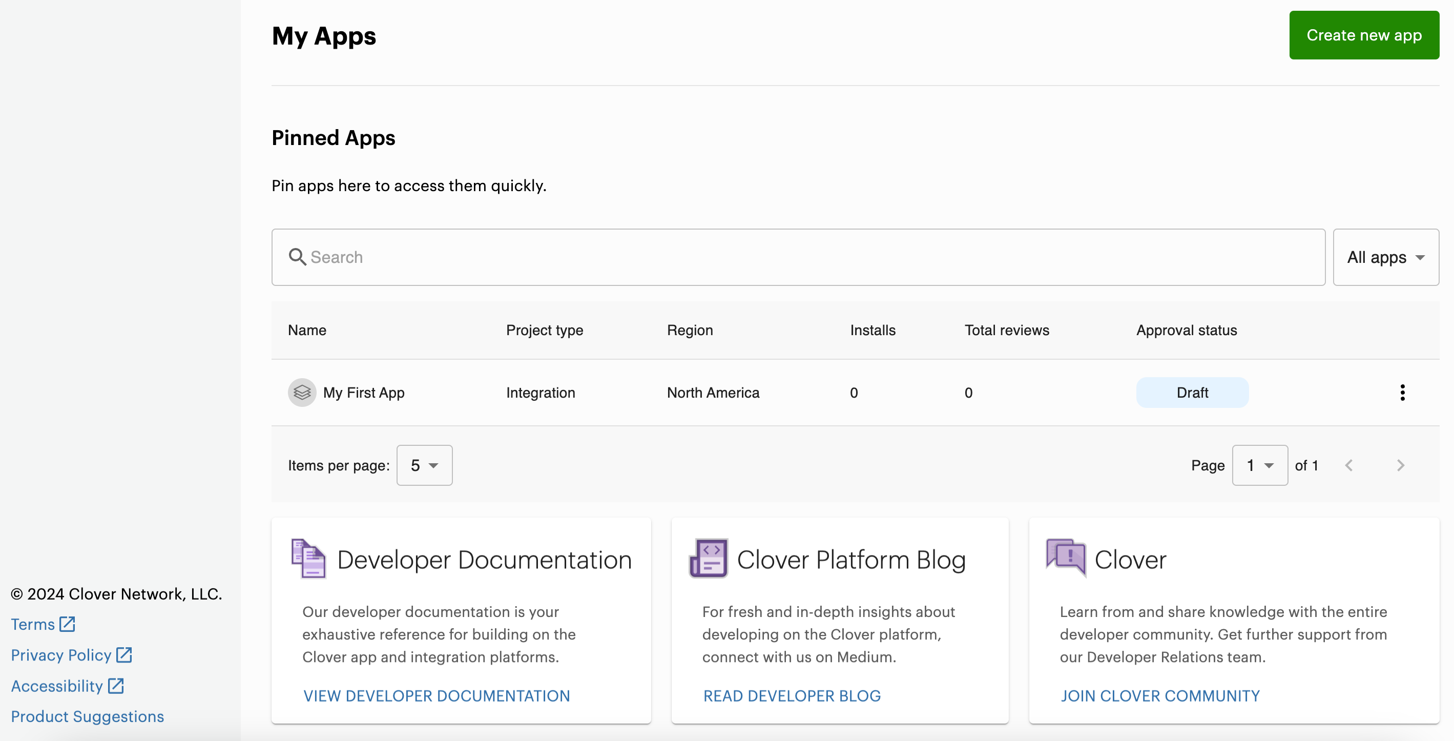Viewport: 1454px width, 741px height.
Task: Open the Terms link in sidebar
Action: (x=33, y=624)
